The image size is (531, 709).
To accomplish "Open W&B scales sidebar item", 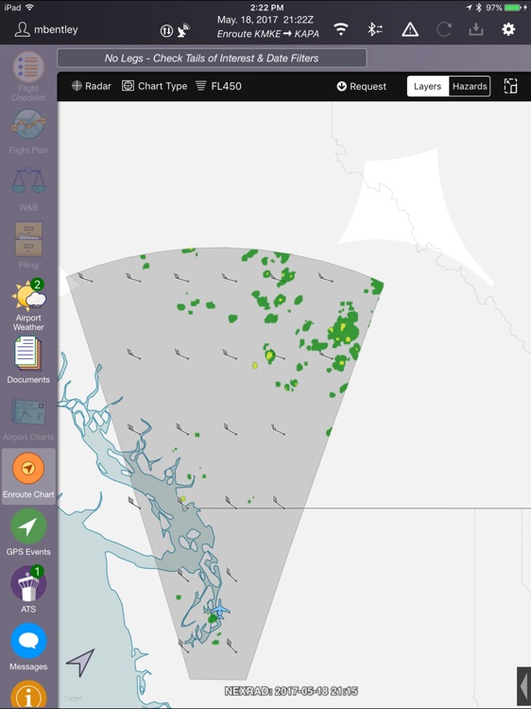I will coord(28,189).
